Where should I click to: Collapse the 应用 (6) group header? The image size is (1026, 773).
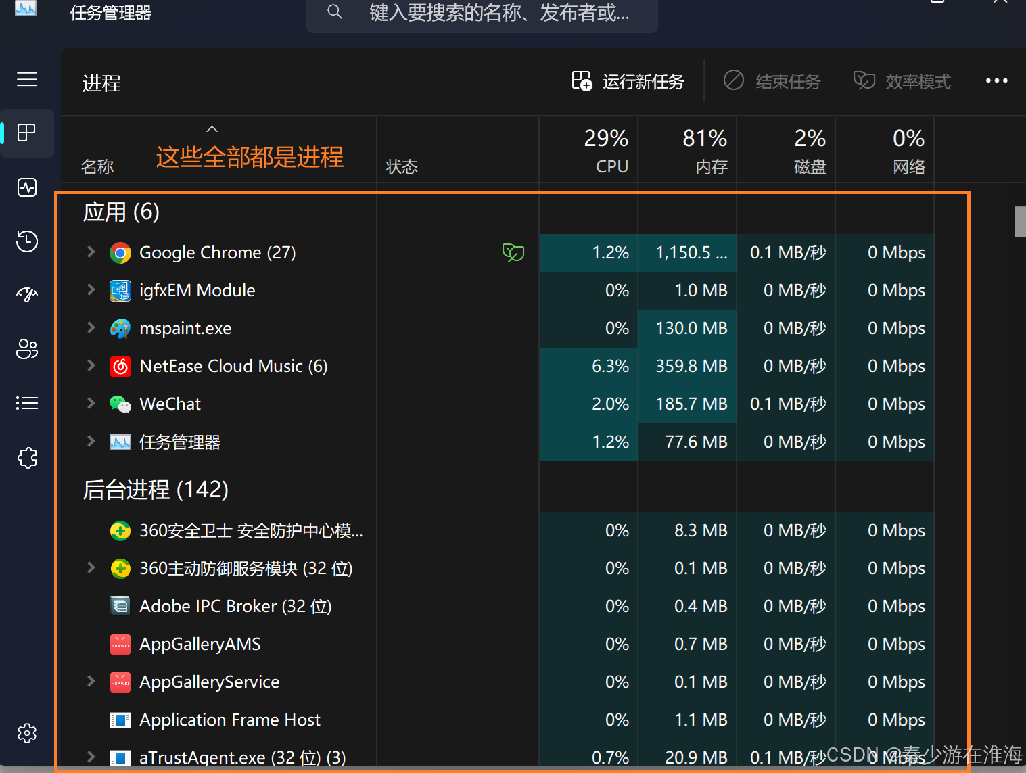[x=121, y=212]
